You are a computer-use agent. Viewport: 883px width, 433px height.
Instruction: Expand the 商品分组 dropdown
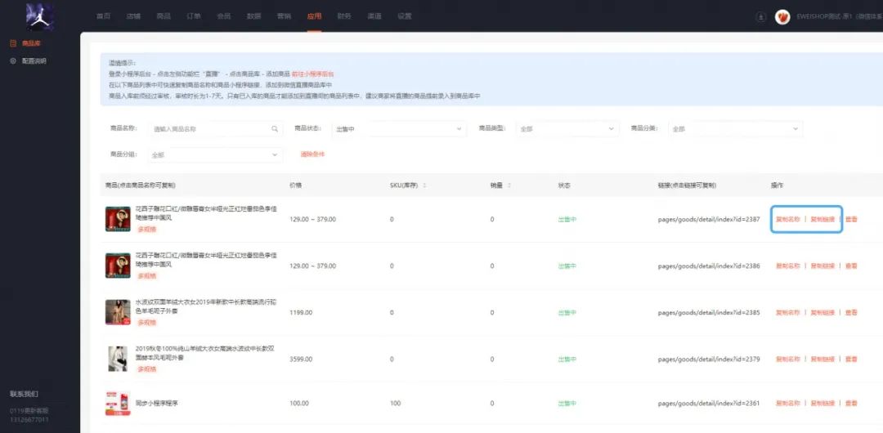point(215,155)
